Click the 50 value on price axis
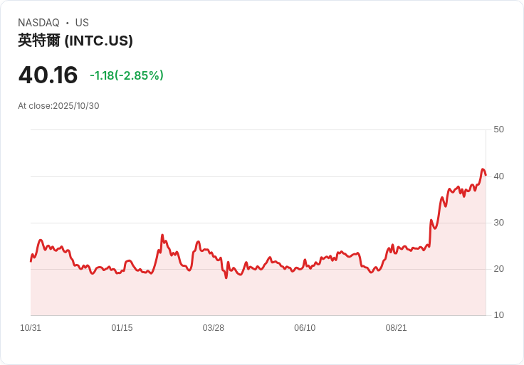Viewport: 524px width, 365px height. [498, 129]
